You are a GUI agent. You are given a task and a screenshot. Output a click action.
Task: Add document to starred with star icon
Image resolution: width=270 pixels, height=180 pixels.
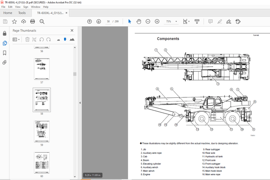[14, 21]
